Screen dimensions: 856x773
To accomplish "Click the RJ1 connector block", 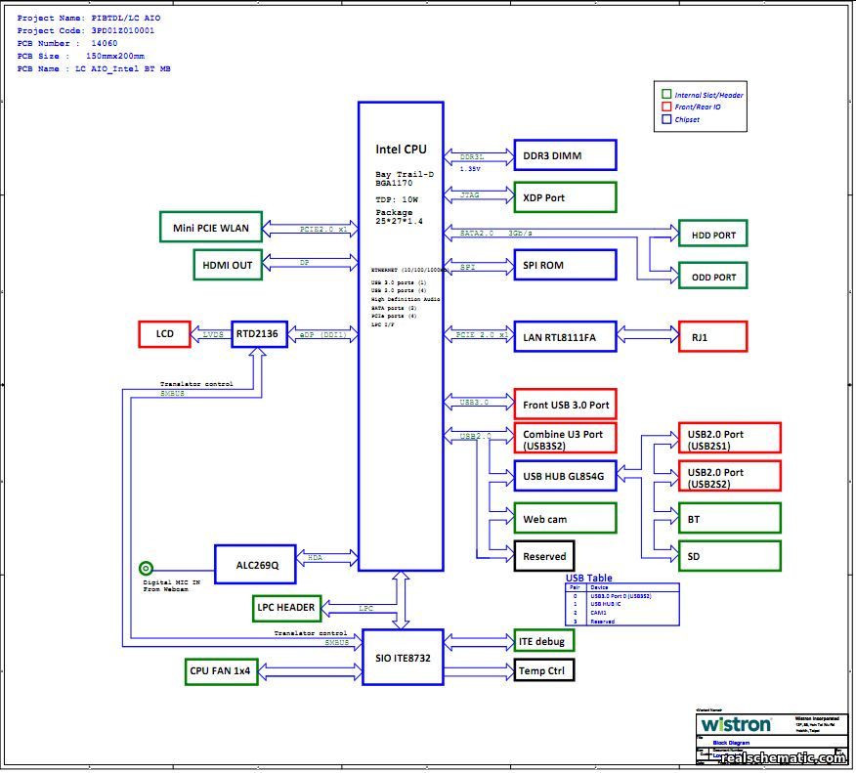I will (x=712, y=336).
